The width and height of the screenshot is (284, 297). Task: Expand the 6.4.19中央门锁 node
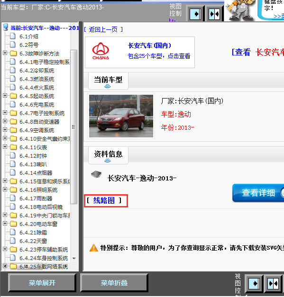[x=5, y=215]
